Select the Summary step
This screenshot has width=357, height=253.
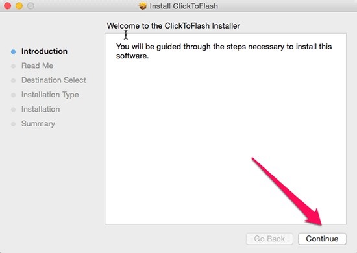38,124
